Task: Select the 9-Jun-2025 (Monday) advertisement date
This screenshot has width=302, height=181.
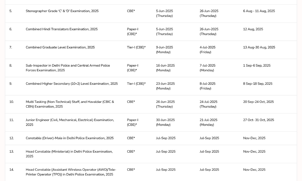Action: click(164, 50)
